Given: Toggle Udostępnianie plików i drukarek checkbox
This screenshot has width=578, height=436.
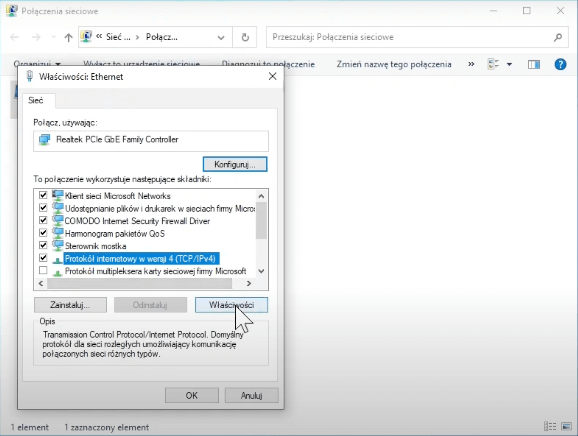Looking at the screenshot, I should click(x=43, y=208).
